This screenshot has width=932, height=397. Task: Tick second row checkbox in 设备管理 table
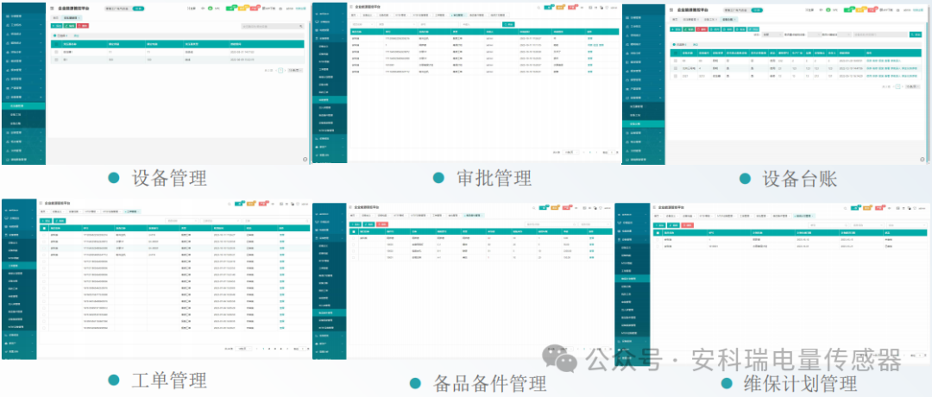[56, 60]
